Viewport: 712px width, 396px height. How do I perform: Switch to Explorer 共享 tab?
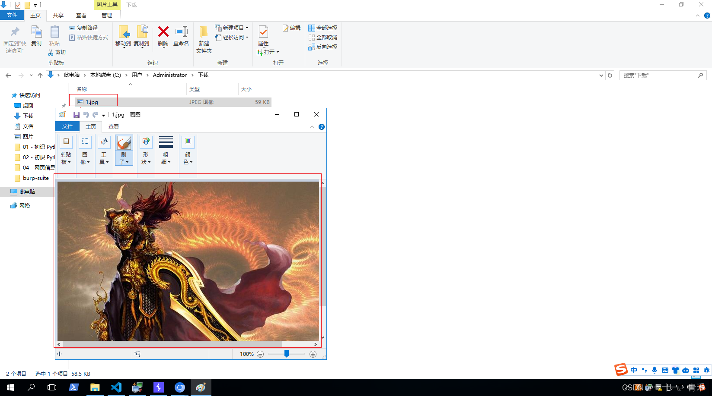[x=58, y=15]
